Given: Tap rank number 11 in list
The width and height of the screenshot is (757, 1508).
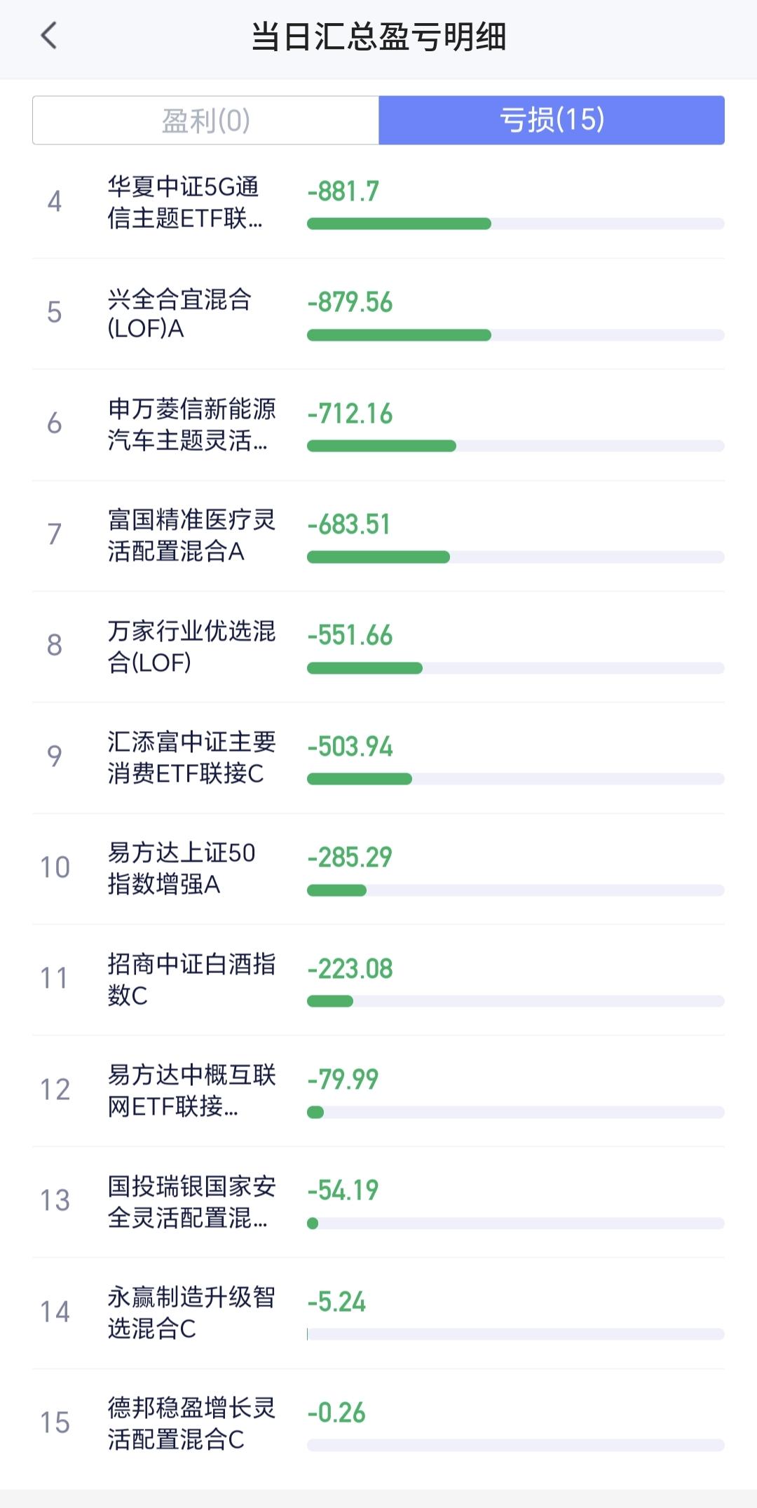Looking at the screenshot, I should click(54, 979).
